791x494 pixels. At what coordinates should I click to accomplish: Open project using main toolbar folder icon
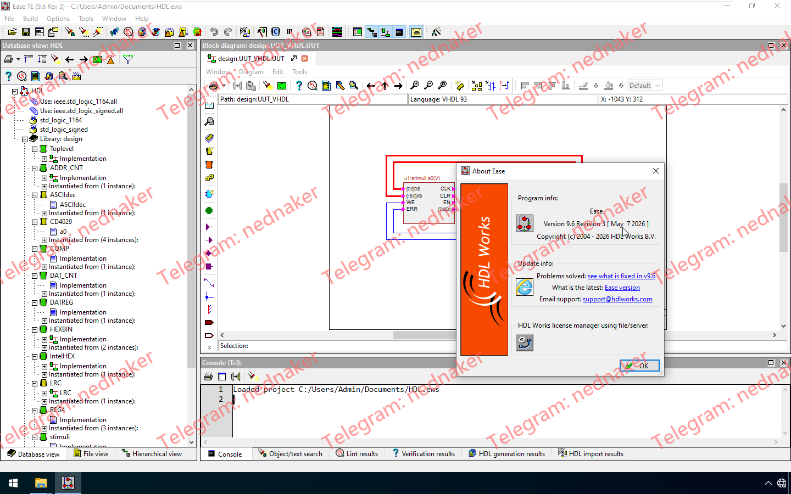(12, 32)
